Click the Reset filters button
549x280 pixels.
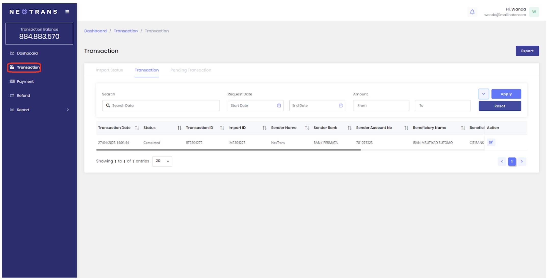tap(500, 106)
